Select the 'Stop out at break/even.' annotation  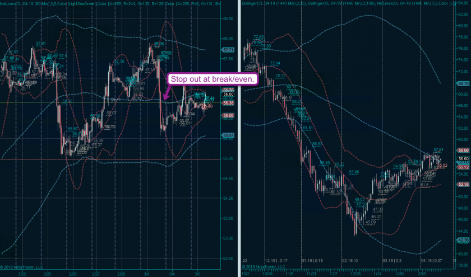point(213,79)
